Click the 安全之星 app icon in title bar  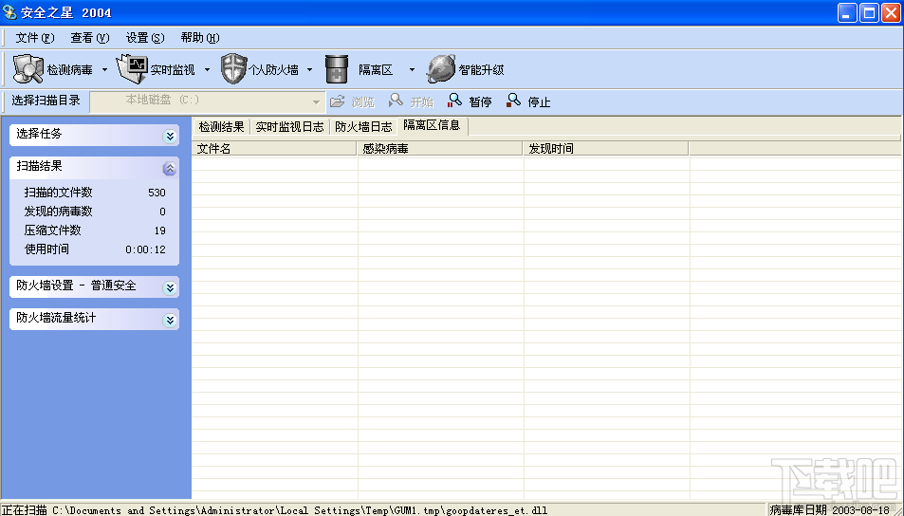9,12
